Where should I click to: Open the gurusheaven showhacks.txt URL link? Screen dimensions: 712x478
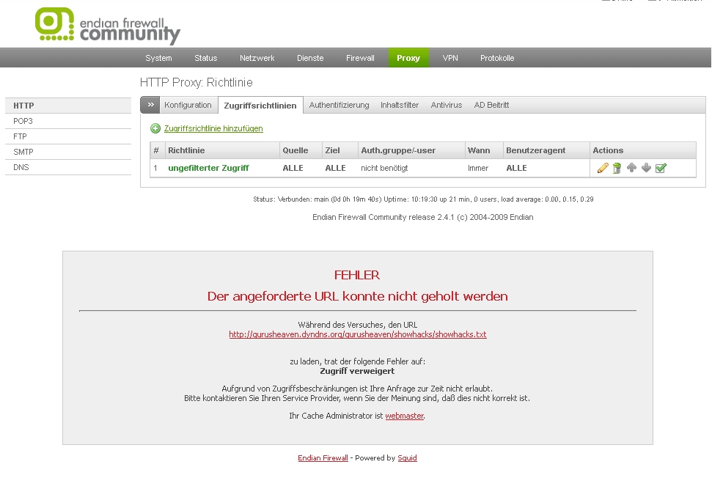(357, 334)
